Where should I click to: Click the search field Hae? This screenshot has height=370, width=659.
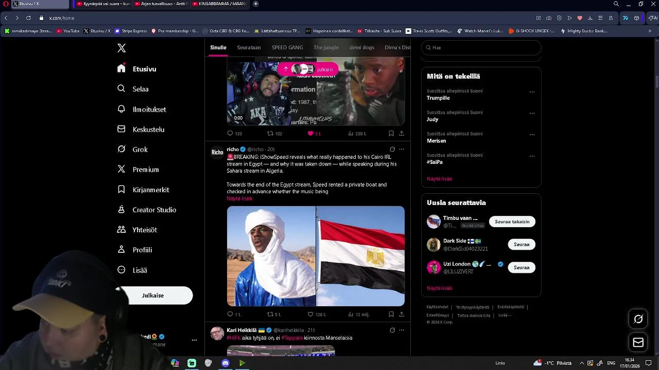click(481, 47)
